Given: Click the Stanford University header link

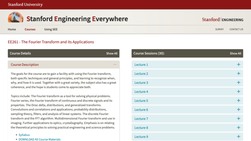Looking at the screenshot, I should pyautogui.click(x=25, y=4).
